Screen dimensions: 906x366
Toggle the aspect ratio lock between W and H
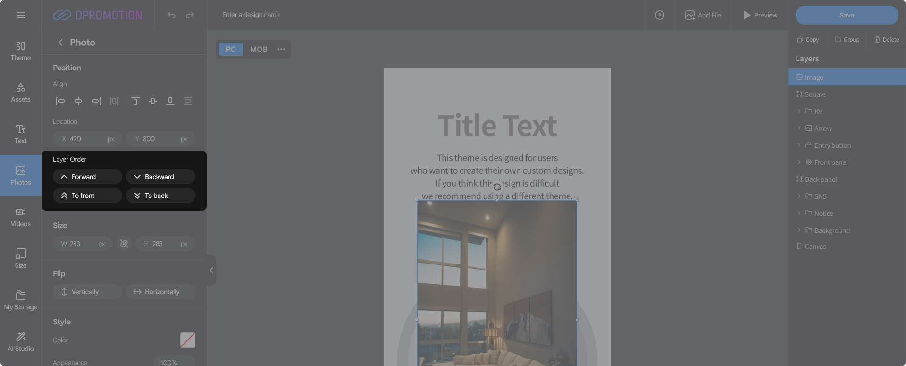point(124,244)
